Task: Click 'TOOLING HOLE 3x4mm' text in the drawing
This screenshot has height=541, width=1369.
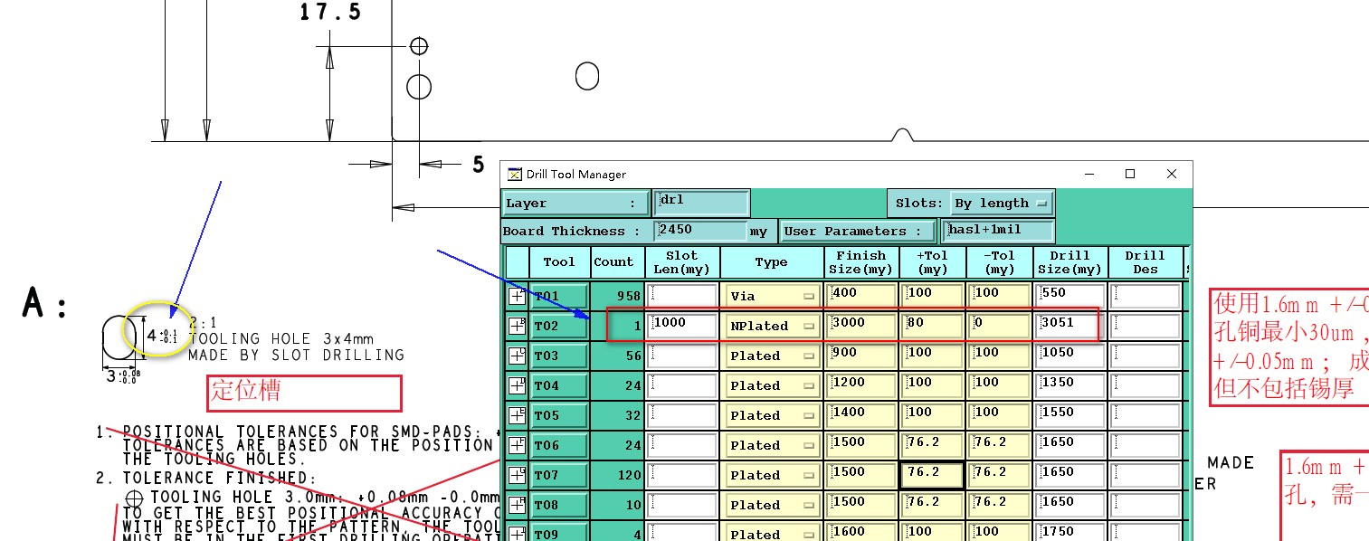Action: [x=280, y=339]
